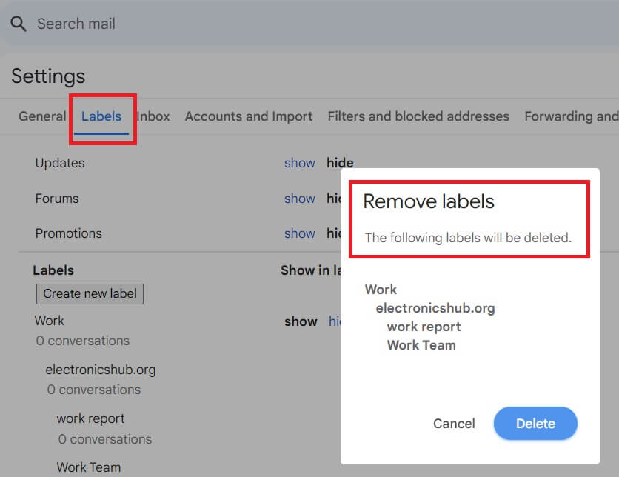Select the Labels tab

pos(101,116)
